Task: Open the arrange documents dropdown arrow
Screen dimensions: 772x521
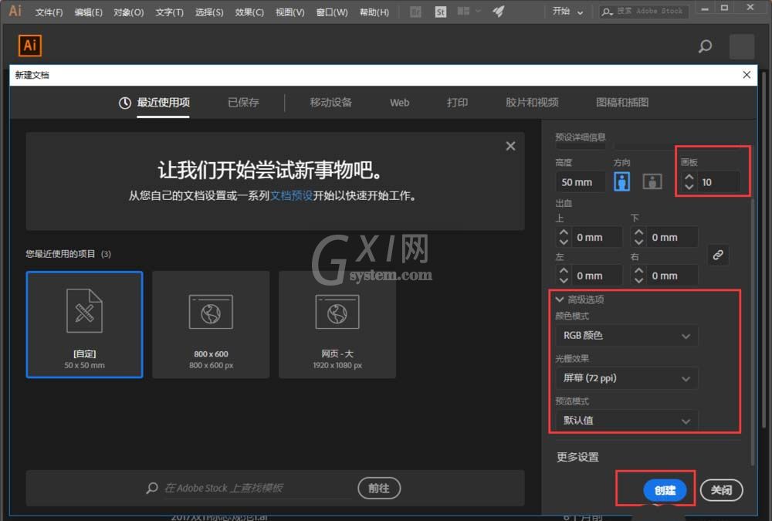Action: click(478, 11)
